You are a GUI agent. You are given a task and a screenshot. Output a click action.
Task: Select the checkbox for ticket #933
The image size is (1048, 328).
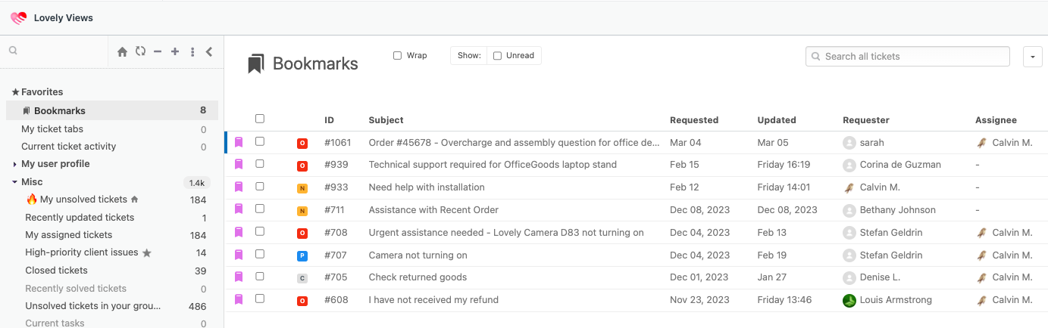point(260,187)
